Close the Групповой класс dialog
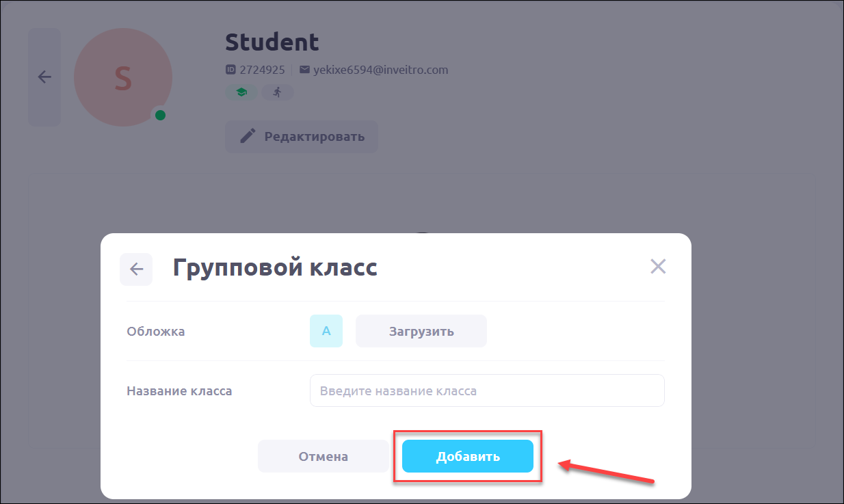844x504 pixels. coord(658,266)
